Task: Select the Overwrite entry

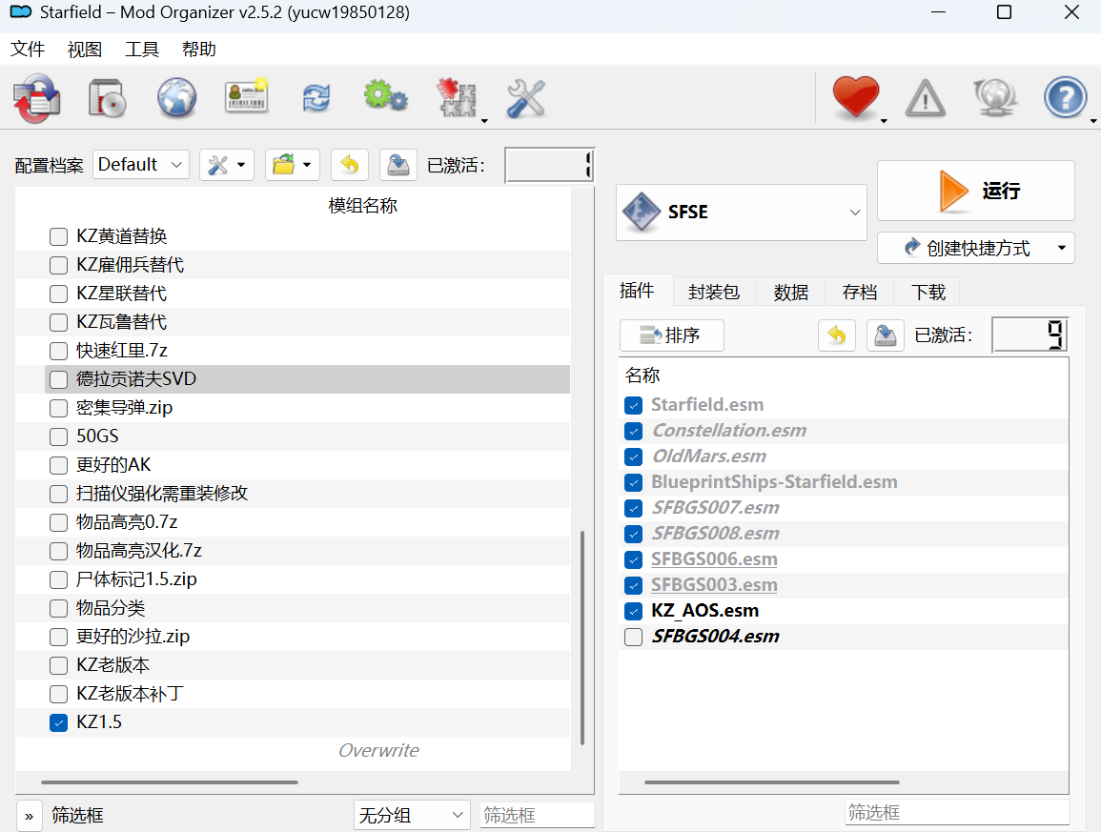Action: (378, 751)
